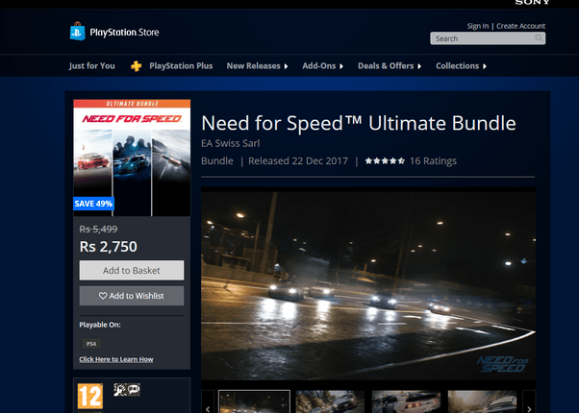Click the Need for Speed bundle cover art

point(132,158)
